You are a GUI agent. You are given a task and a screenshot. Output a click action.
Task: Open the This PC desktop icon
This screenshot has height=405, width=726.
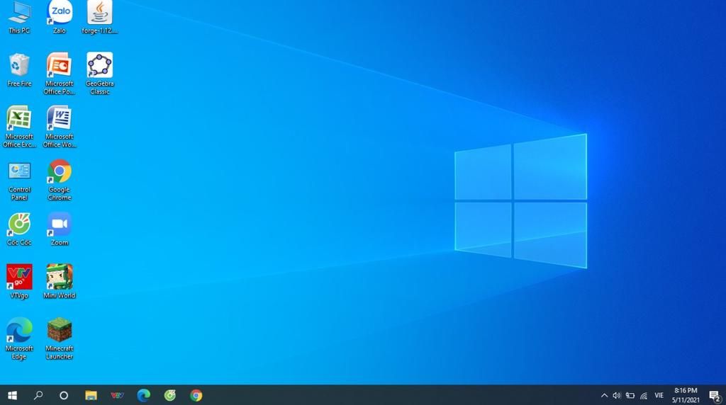tap(19, 18)
